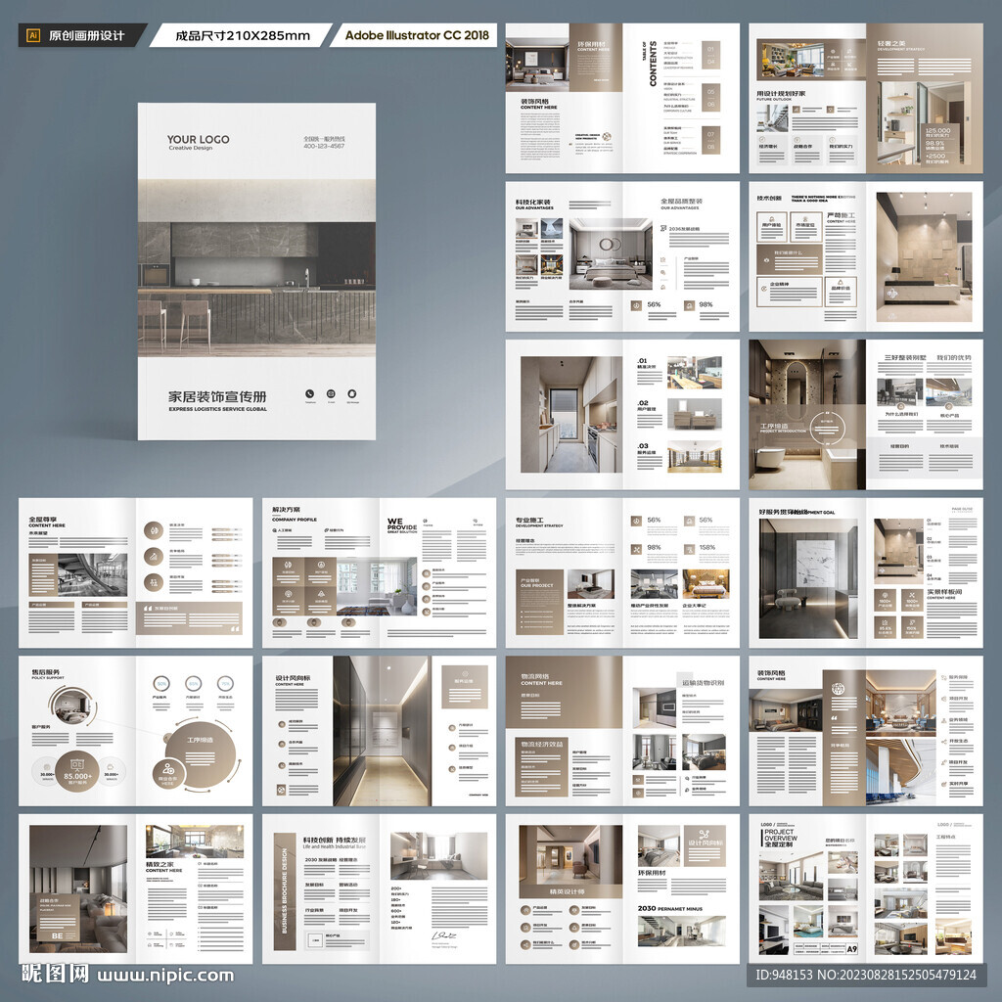Select the '设计风向标' heading beside corridor photo
The width and height of the screenshot is (1002, 1002).
293,678
